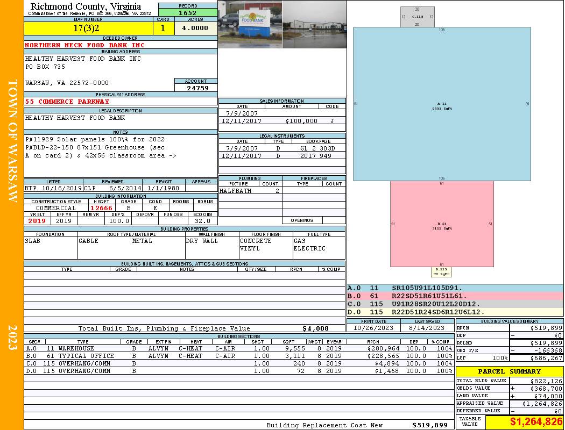Screen dimensions: 565x430
Task: Select map number 17(3)2
Action: point(87,28)
